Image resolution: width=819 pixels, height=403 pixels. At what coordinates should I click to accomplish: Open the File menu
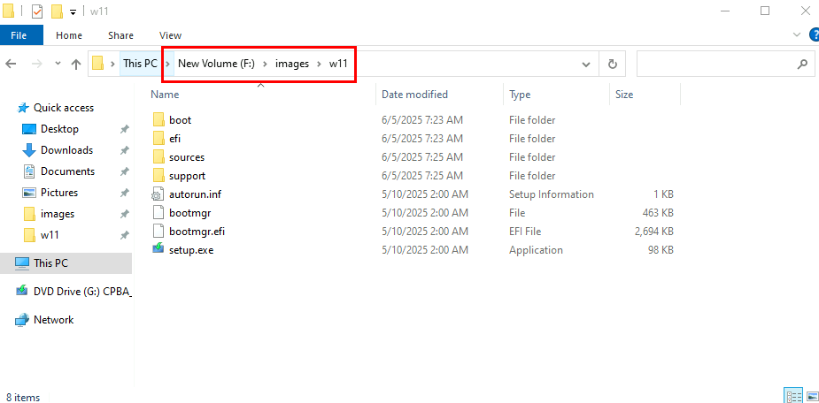click(x=19, y=35)
